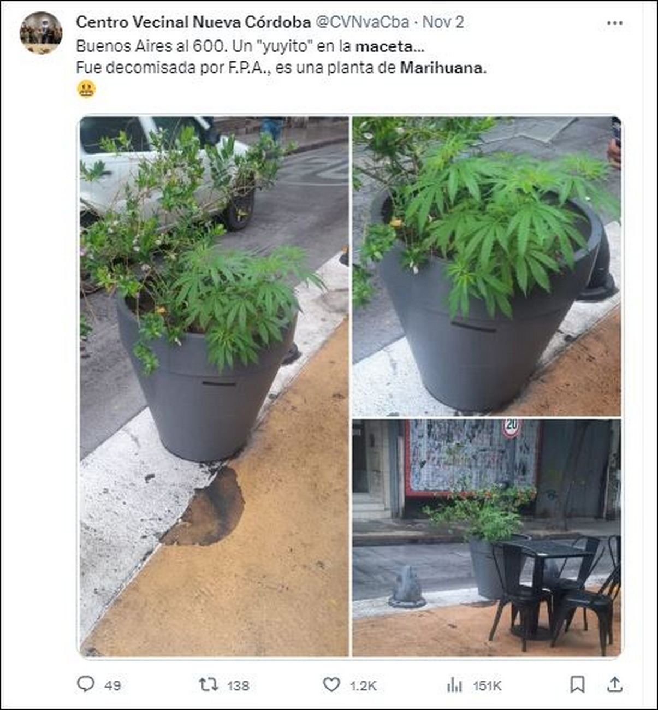Click the like count 1.2K
658x710 pixels.
tap(363, 685)
